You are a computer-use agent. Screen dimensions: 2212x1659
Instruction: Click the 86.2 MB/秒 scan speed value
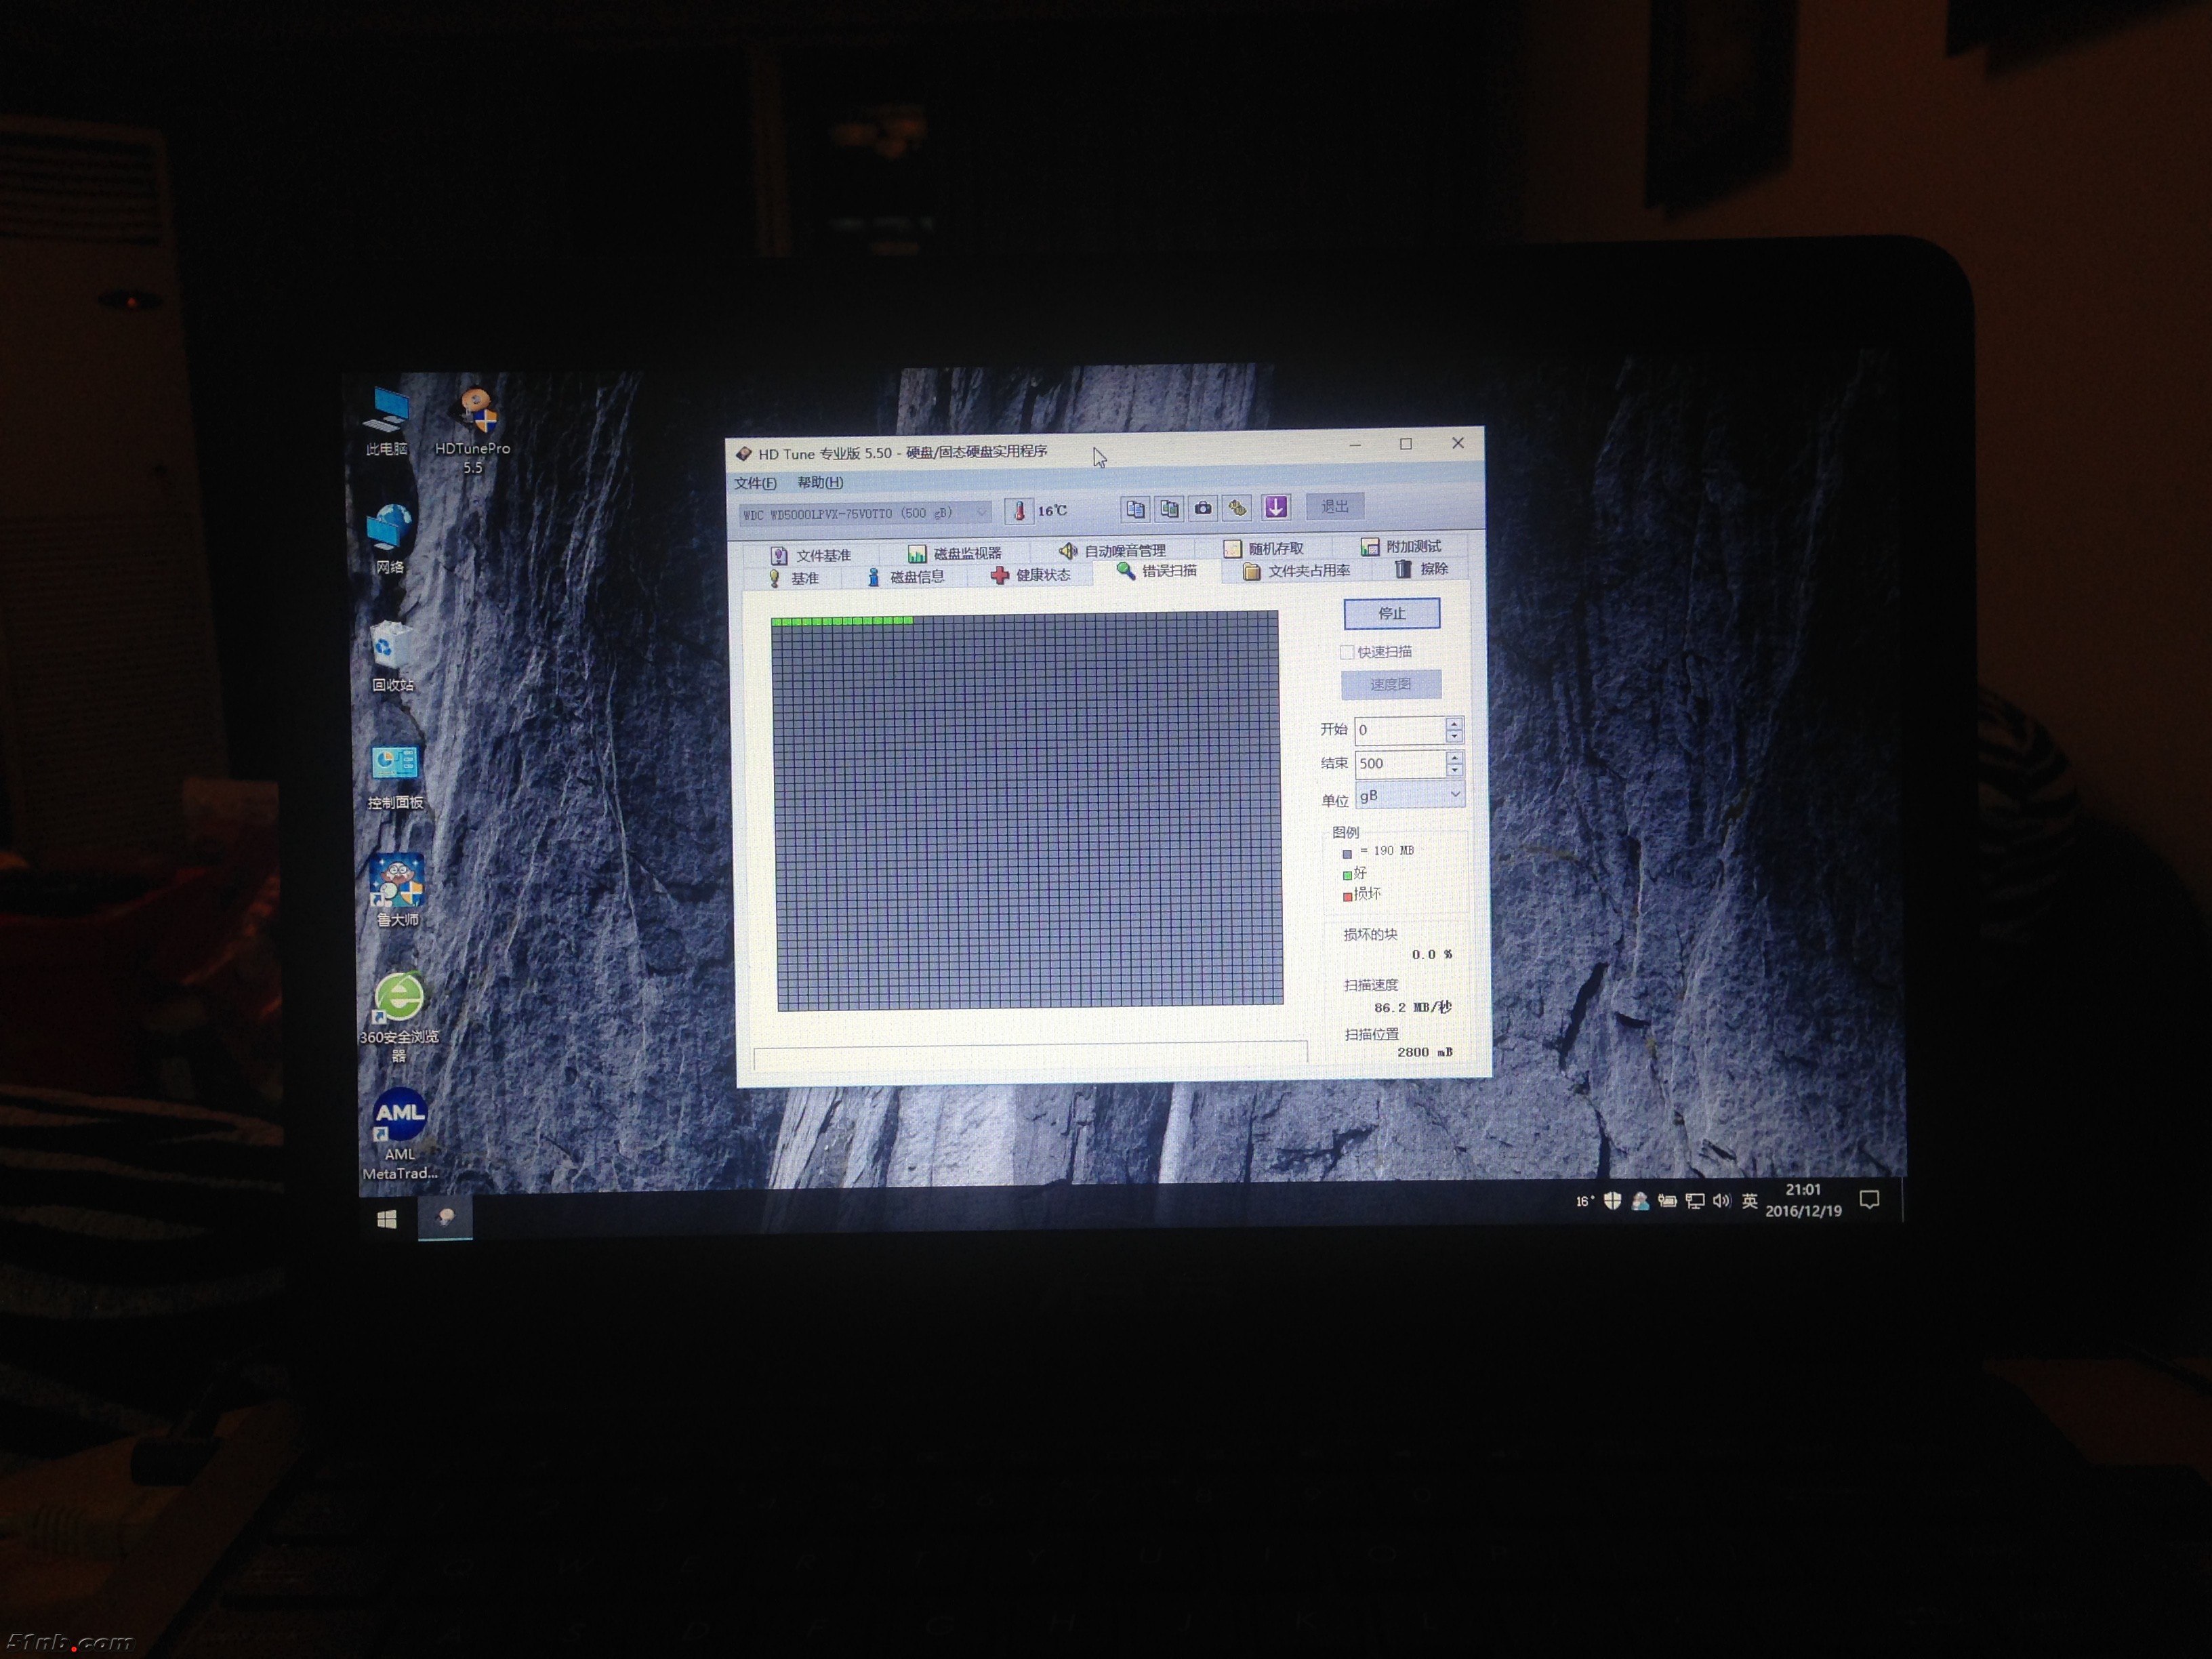point(1412,1007)
